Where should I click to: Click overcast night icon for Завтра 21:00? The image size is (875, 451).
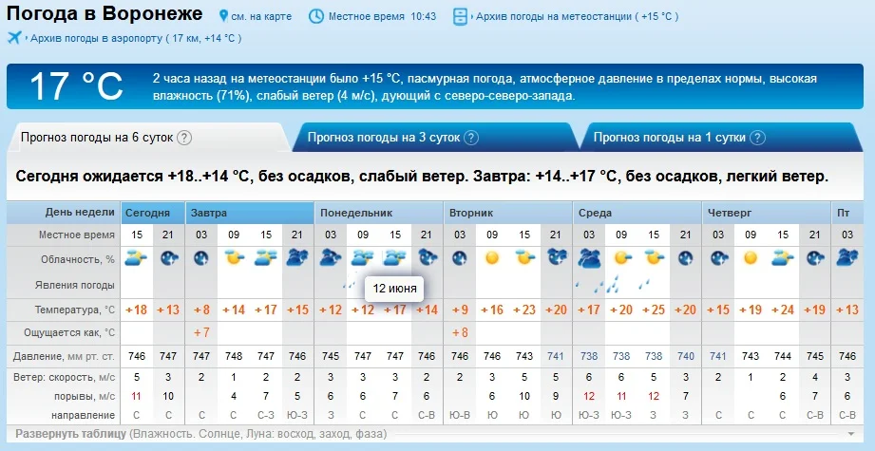298,258
